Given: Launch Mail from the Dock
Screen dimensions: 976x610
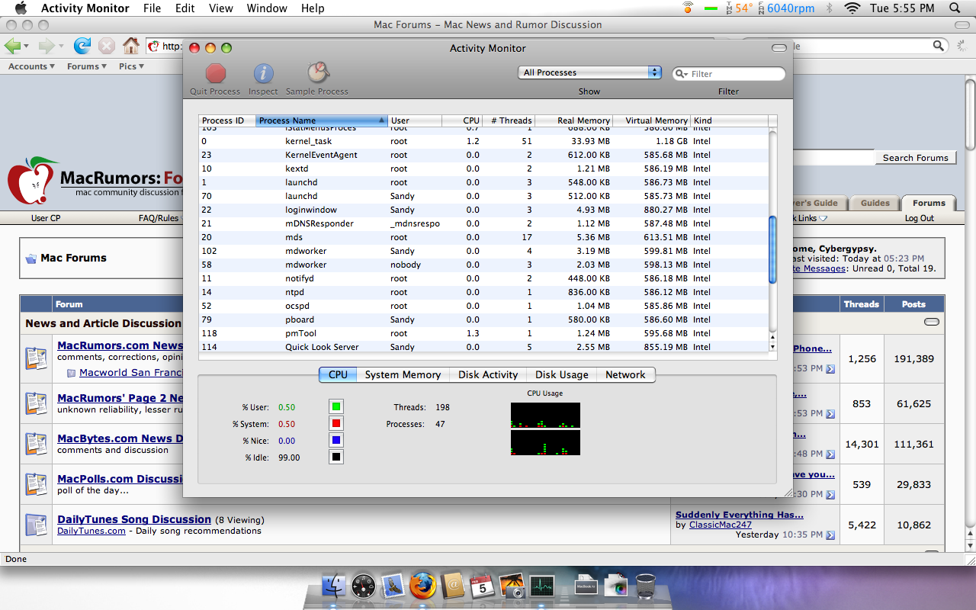Looking at the screenshot, I should pos(393,586).
